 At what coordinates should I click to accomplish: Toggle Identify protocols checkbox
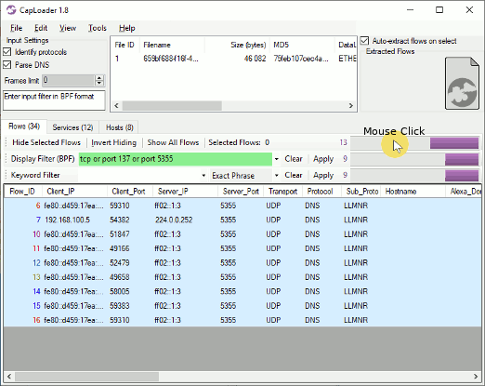point(7,52)
